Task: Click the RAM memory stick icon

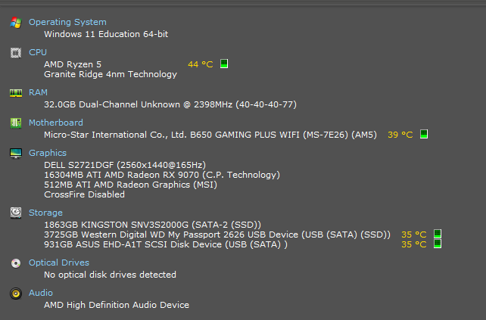Action: (x=16, y=93)
